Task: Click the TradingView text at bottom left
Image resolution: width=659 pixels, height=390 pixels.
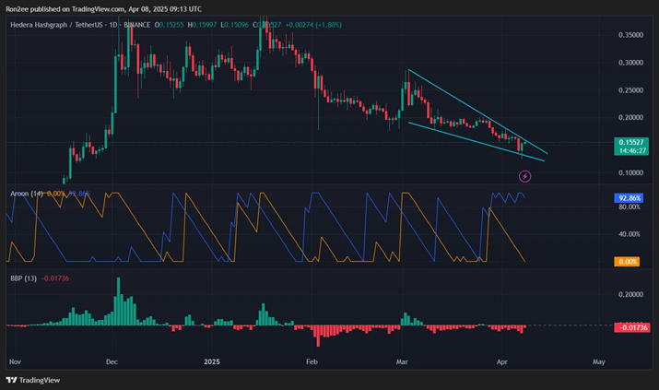Action: click(x=40, y=380)
